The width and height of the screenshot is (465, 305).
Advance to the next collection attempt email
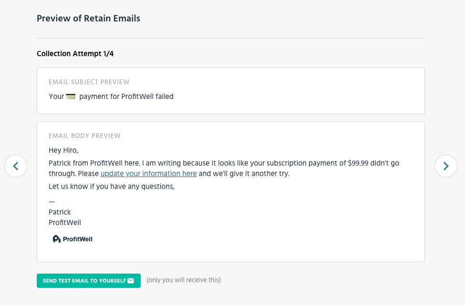tap(446, 166)
